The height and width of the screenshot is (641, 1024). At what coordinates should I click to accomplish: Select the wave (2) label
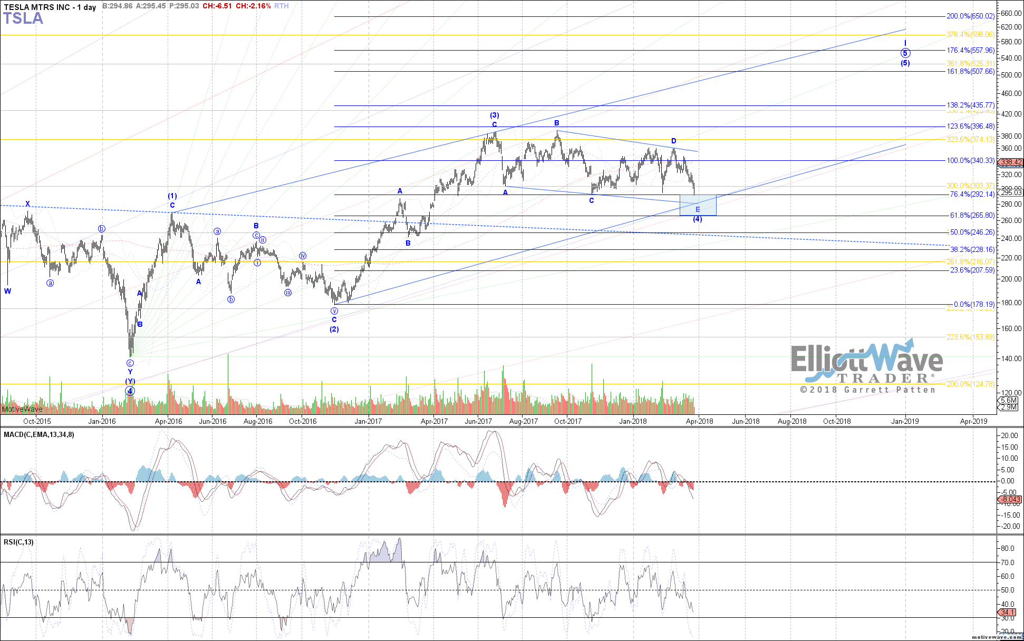coord(334,329)
